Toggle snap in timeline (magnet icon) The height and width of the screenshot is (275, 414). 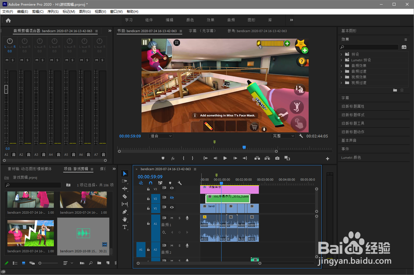click(x=151, y=183)
